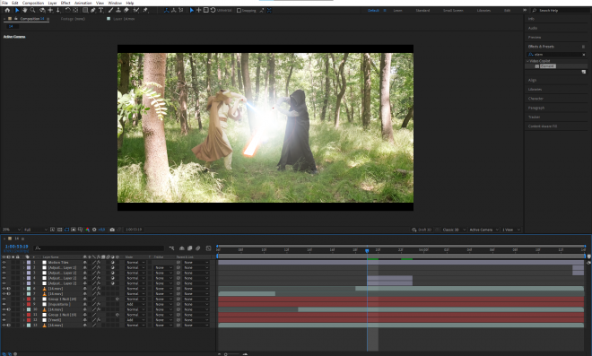
Task: Toggle the Snapping checkbox
Action: tap(239, 10)
